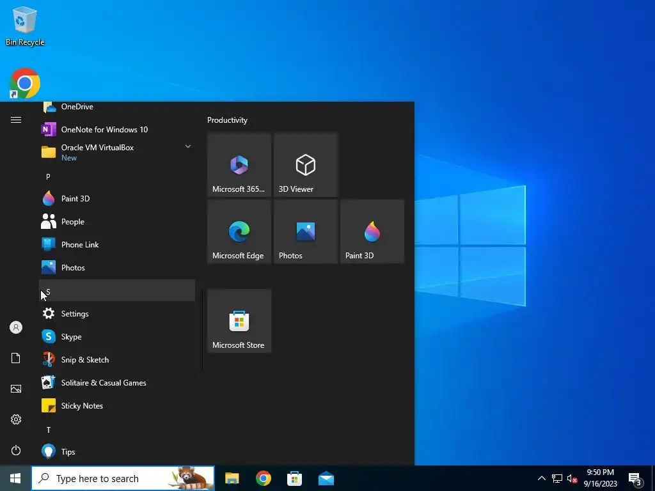655x491 pixels.
Task: Open Sticky Notes
Action: click(x=117, y=405)
